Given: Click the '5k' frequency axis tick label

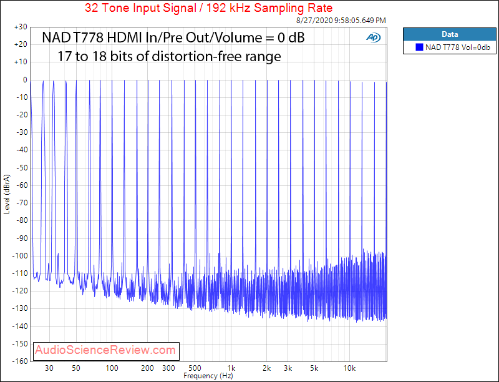Looking at the screenshot, I should (x=314, y=368).
